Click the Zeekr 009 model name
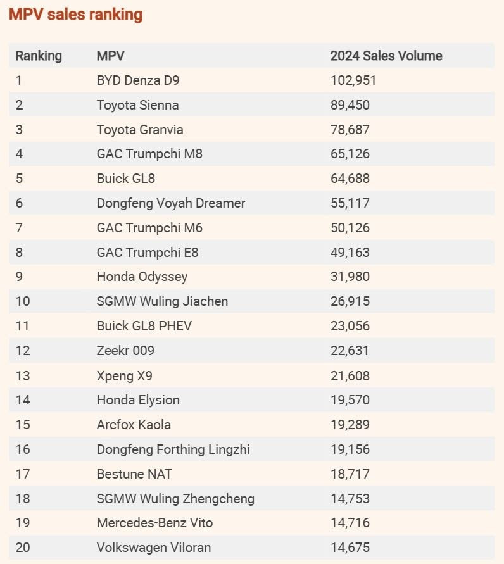The image size is (504, 564). pos(125,351)
